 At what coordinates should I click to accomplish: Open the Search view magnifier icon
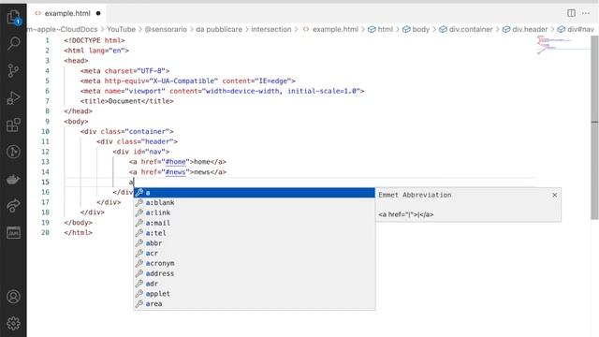tap(13, 44)
